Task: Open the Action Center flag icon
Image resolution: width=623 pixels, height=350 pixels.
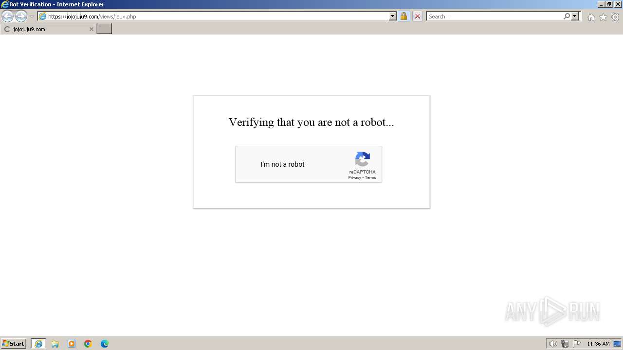Action: [577, 344]
